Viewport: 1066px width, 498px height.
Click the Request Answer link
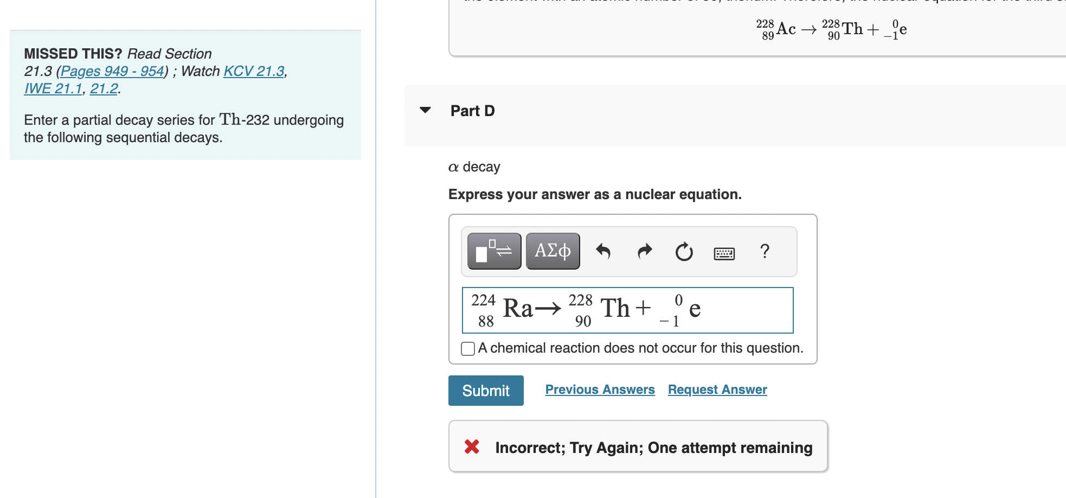tap(717, 390)
